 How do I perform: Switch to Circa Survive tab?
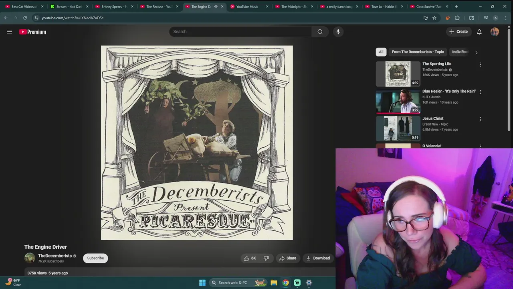point(428,6)
